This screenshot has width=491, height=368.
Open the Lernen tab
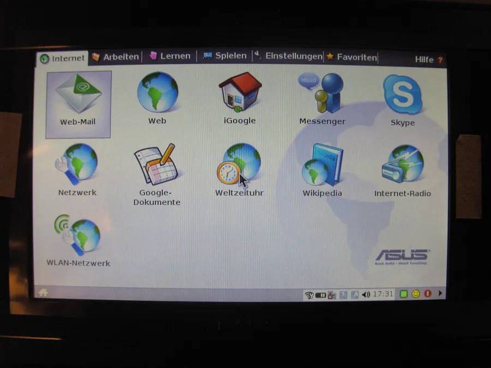coord(170,56)
